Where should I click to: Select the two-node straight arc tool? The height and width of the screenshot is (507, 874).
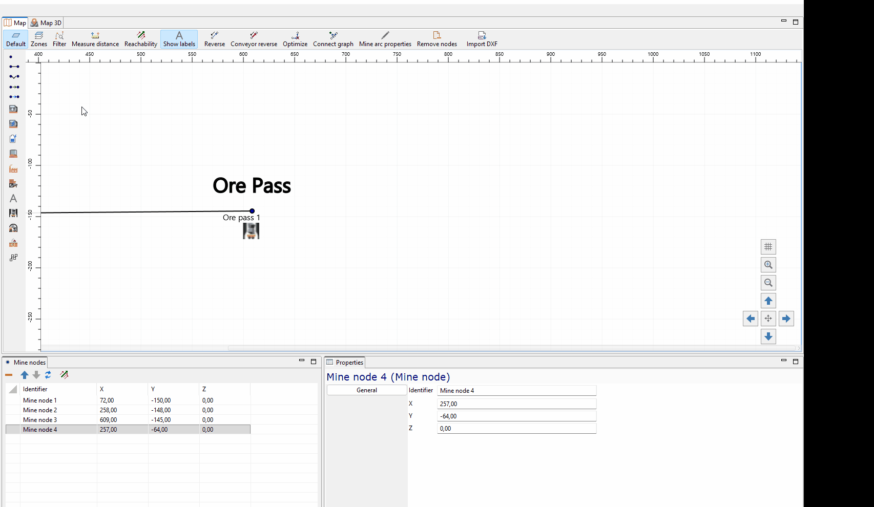[14, 67]
